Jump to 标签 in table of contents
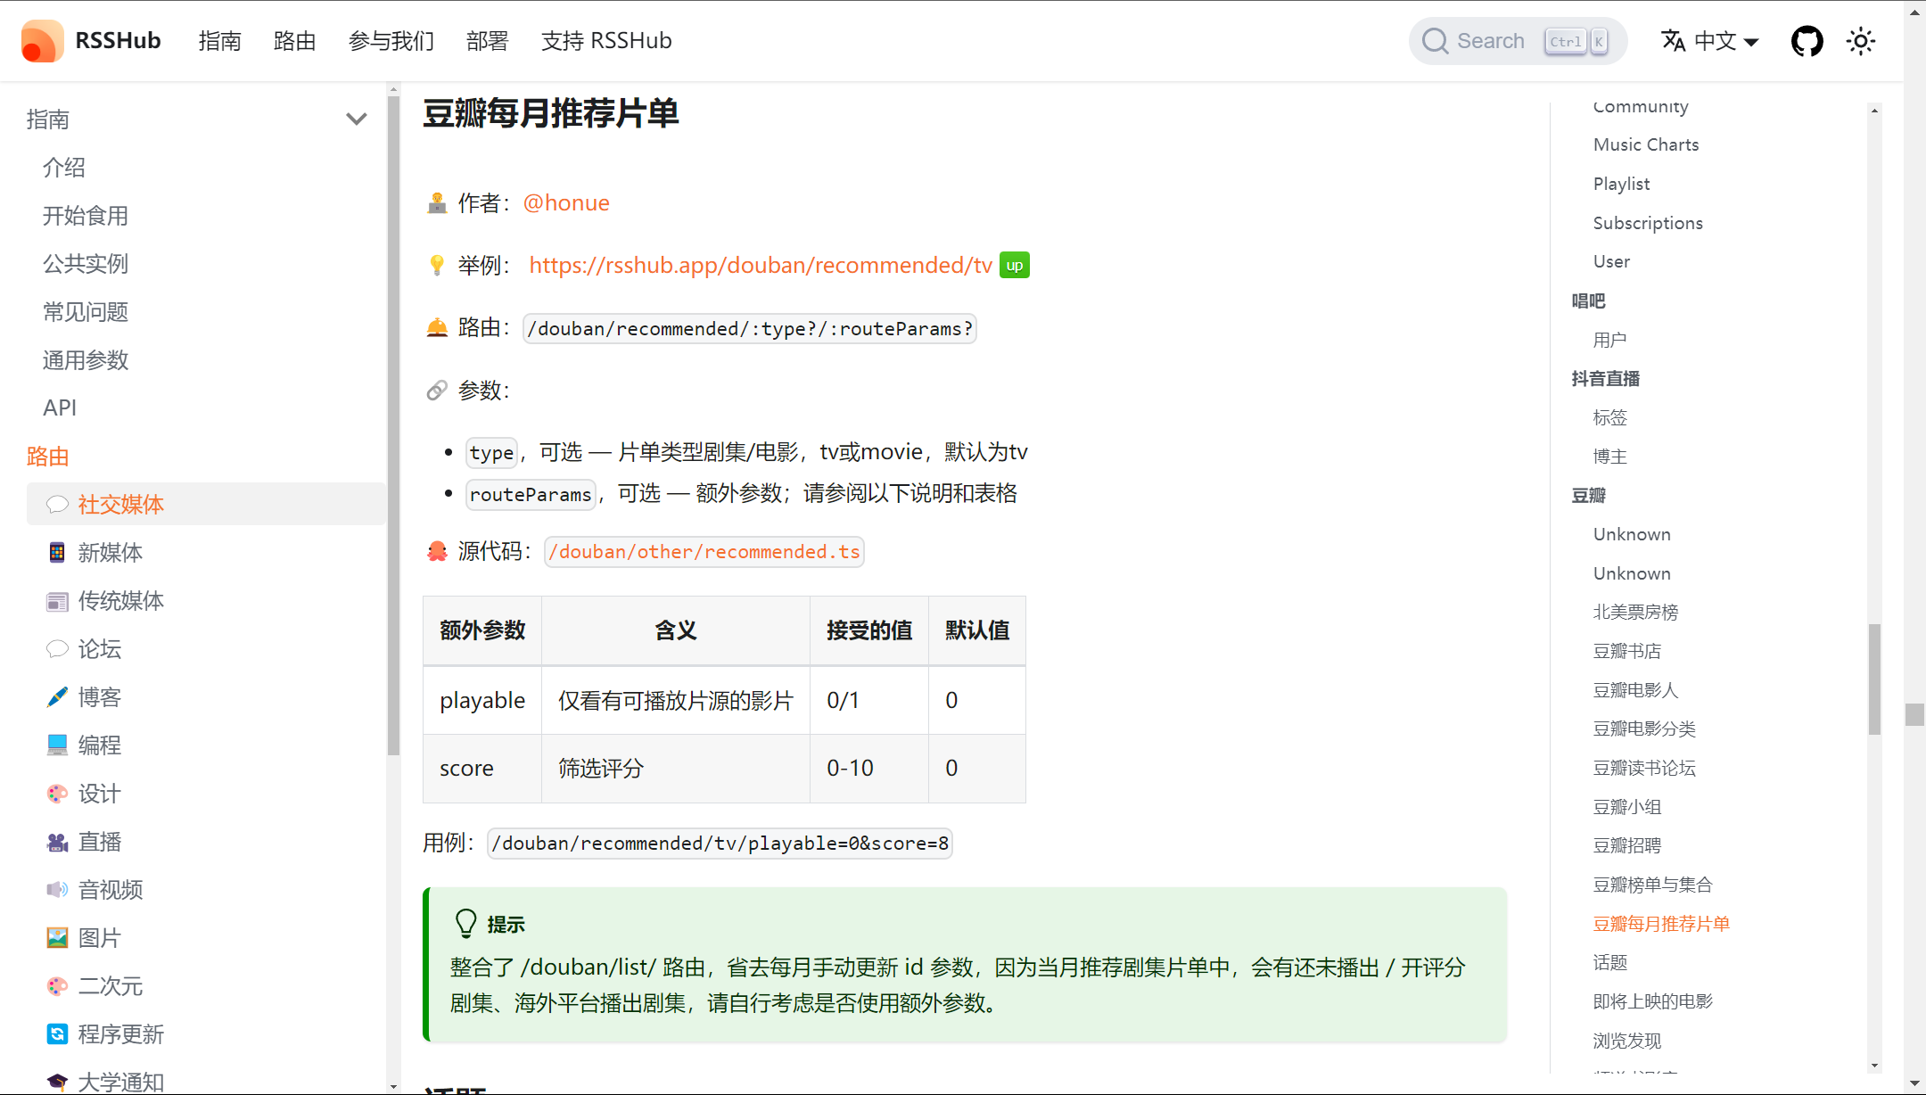Viewport: 1926px width, 1095px height. [1609, 417]
